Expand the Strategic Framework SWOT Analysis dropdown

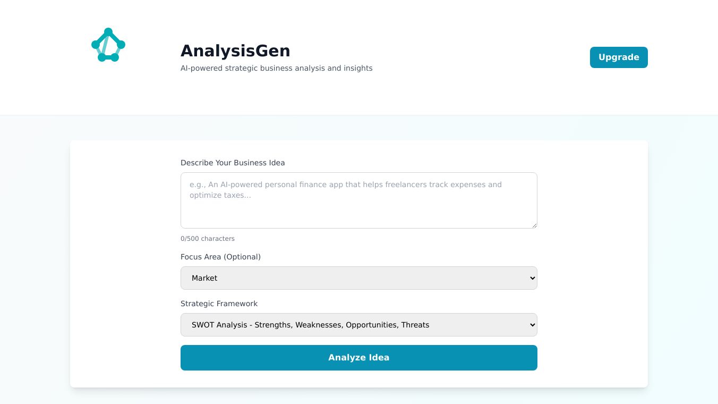(358, 325)
